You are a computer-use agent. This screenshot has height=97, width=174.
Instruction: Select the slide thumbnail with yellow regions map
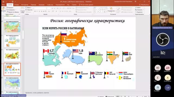point(12,55)
